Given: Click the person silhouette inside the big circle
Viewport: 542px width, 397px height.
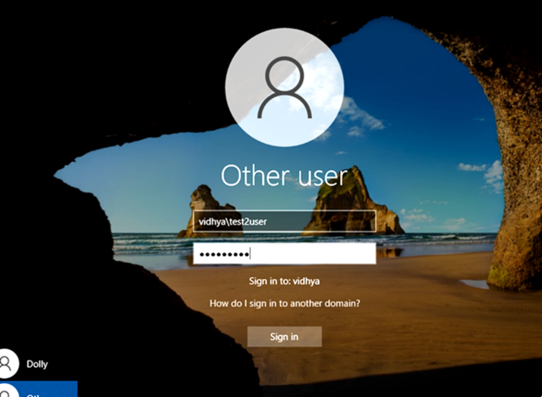Looking at the screenshot, I should tap(284, 87).
